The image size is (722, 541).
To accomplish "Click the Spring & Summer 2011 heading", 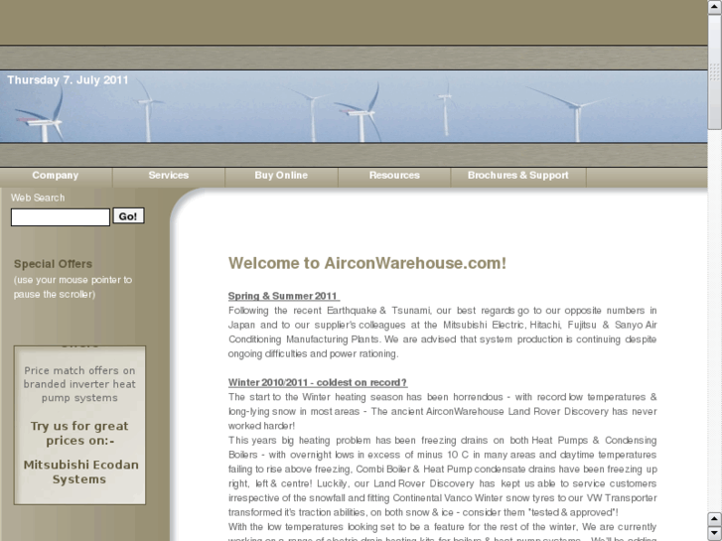I will click(284, 296).
